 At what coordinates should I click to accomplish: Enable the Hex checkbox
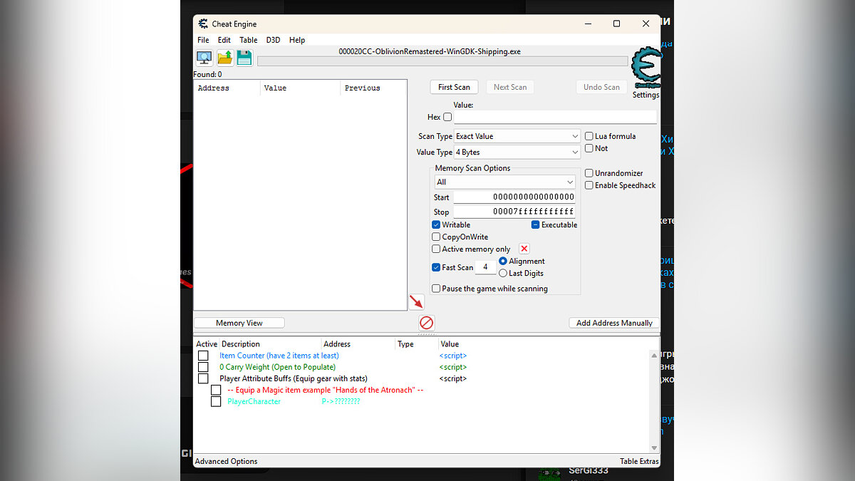point(447,117)
